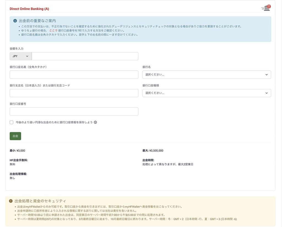Open the JPY currency dropdown

pyautogui.click(x=20, y=56)
